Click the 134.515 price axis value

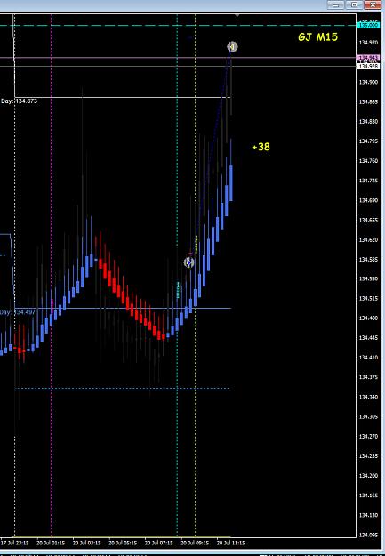[x=368, y=299]
